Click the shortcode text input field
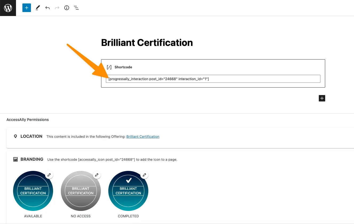Screen dimensions: 354x224 213,79
